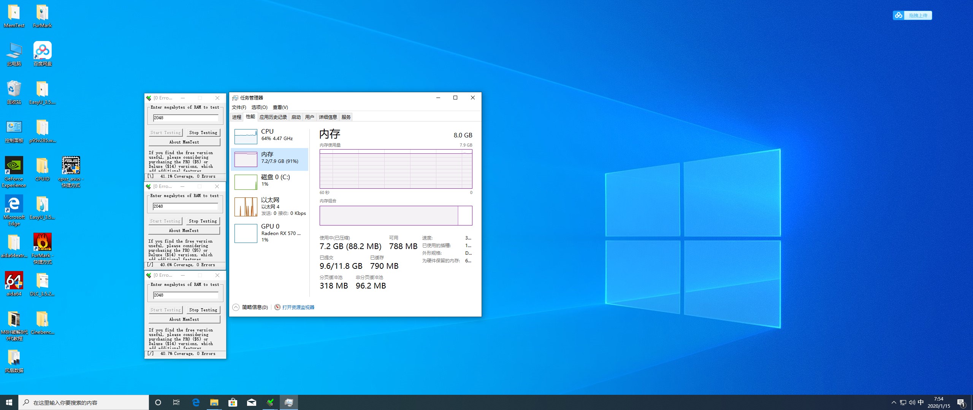The image size is (973, 410).
Task: Click Stop Testing in top MemTest window
Action: (203, 132)
